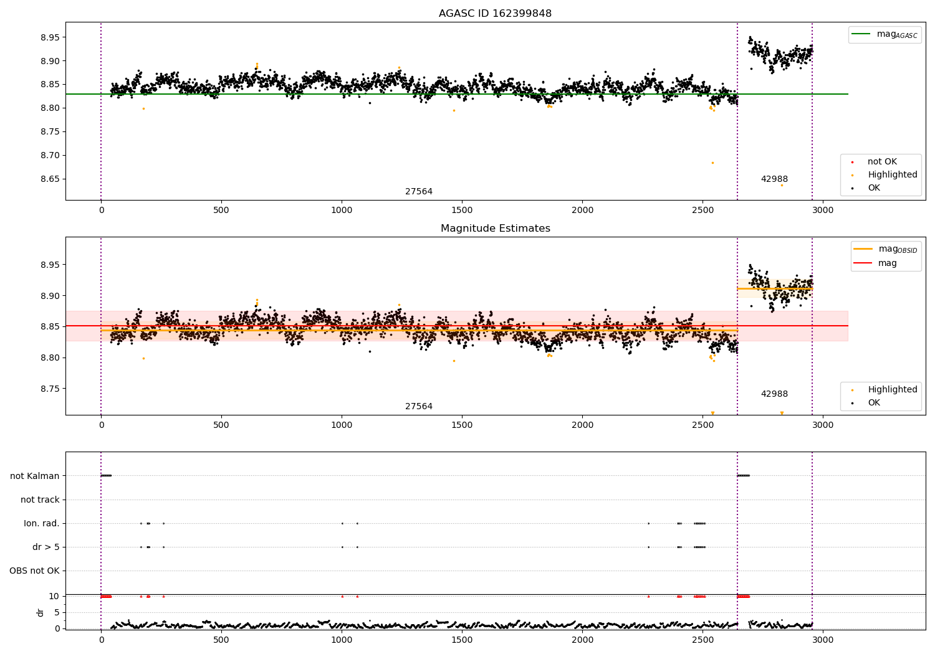
Task: Click the 3000 x-tick of the bottom plot
Action: point(823,640)
